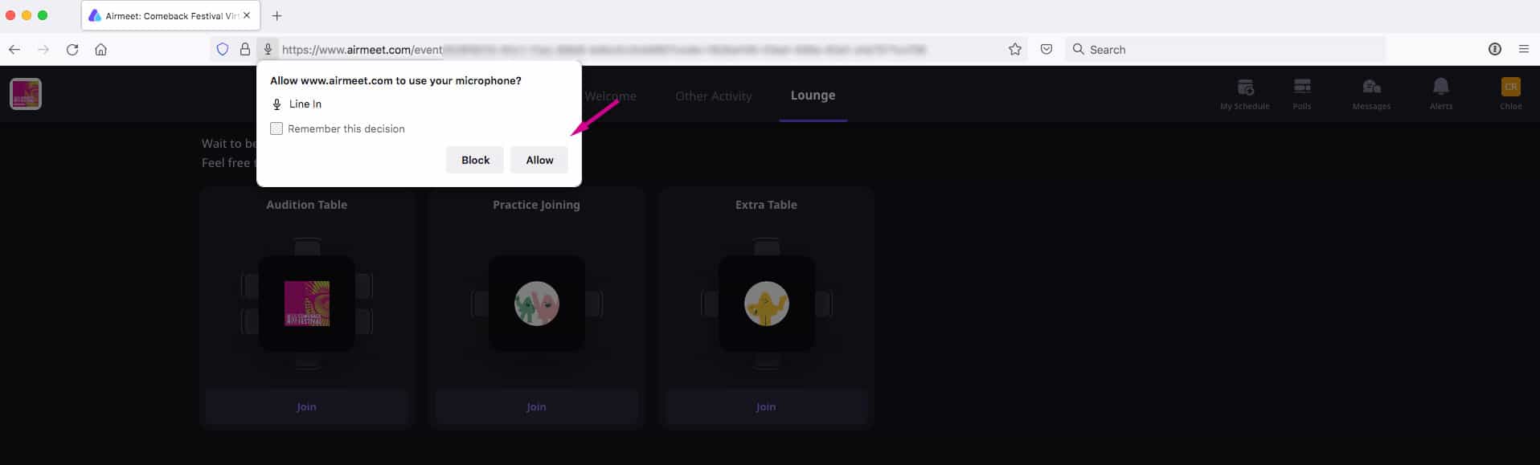The image size is (1540, 465).
Task: Click the microphone permission icon in address bar
Action: [x=268, y=49]
